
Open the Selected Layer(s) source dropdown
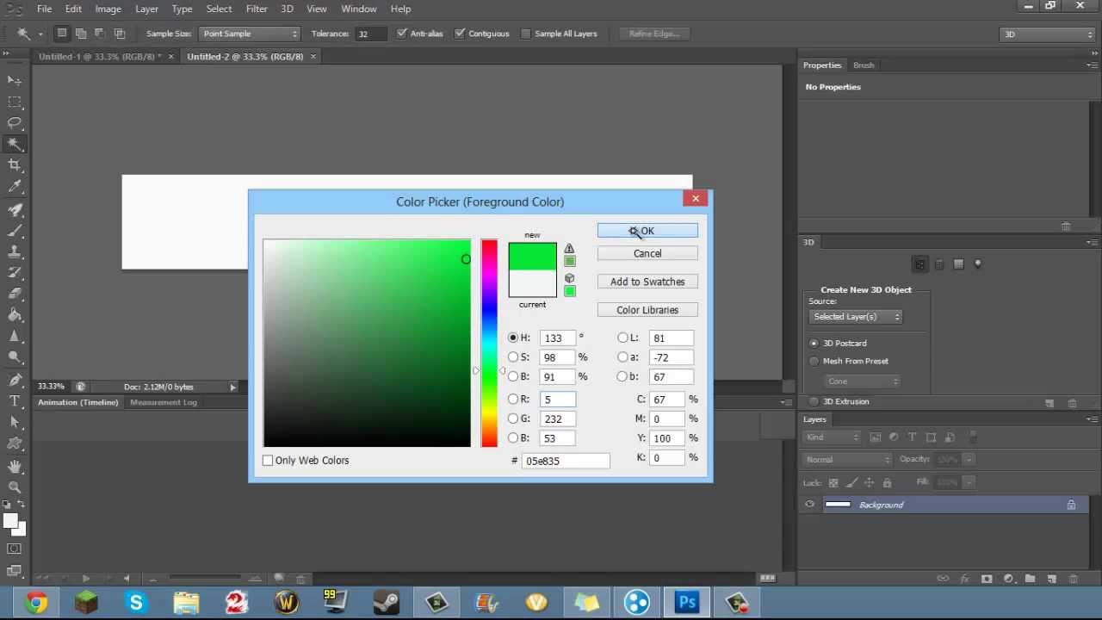tap(856, 317)
